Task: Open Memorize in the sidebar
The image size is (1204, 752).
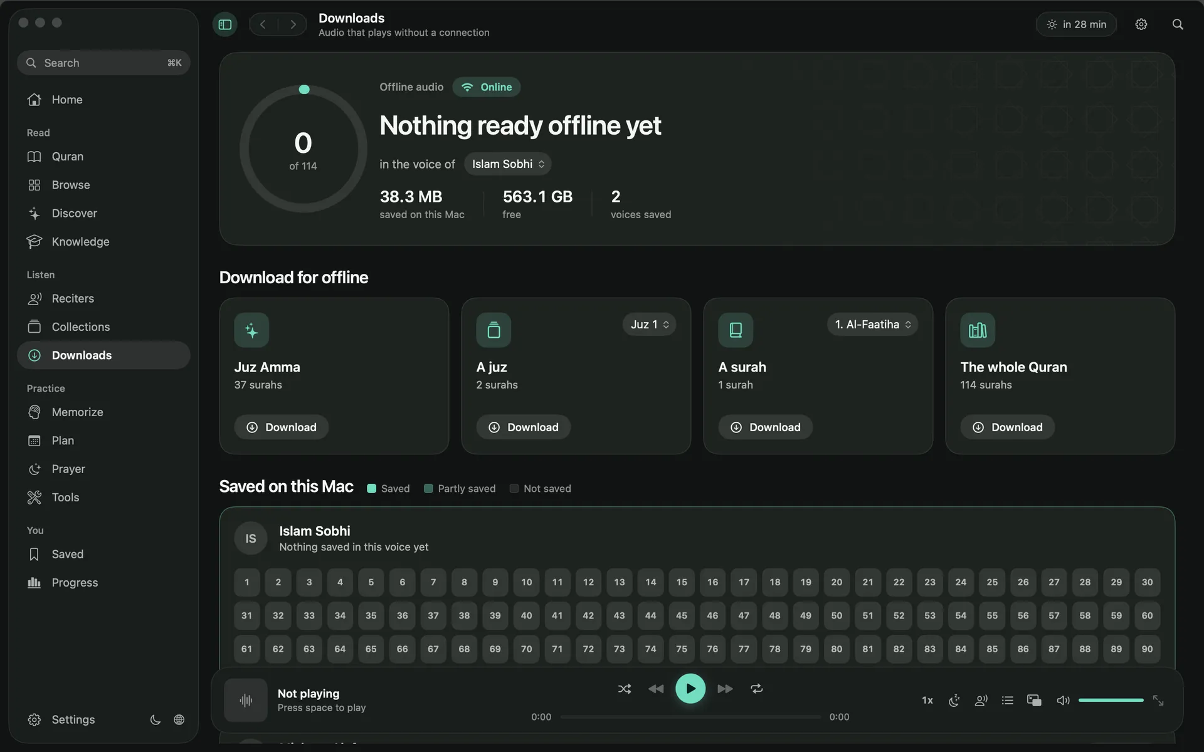Action: [103, 412]
